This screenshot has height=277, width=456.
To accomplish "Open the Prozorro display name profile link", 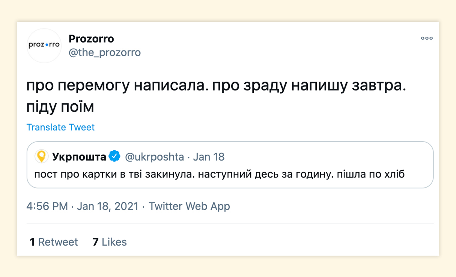I will 91,39.
